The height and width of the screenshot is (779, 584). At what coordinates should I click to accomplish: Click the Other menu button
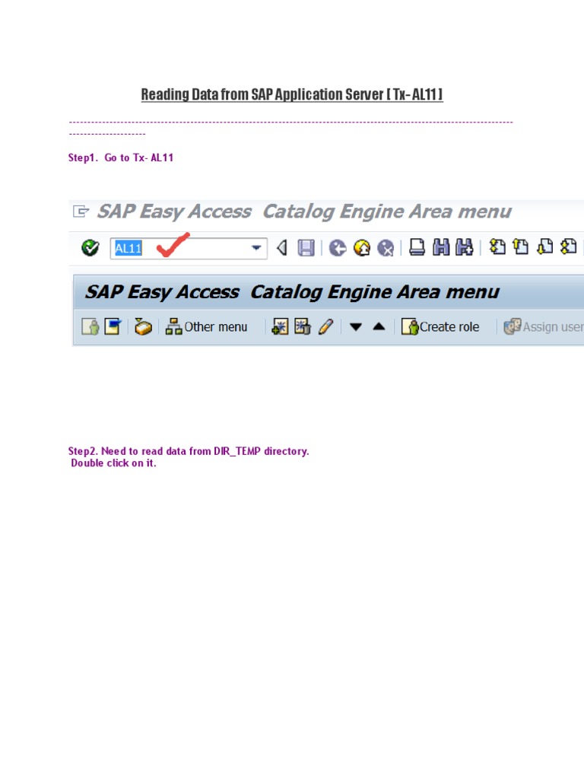207,327
